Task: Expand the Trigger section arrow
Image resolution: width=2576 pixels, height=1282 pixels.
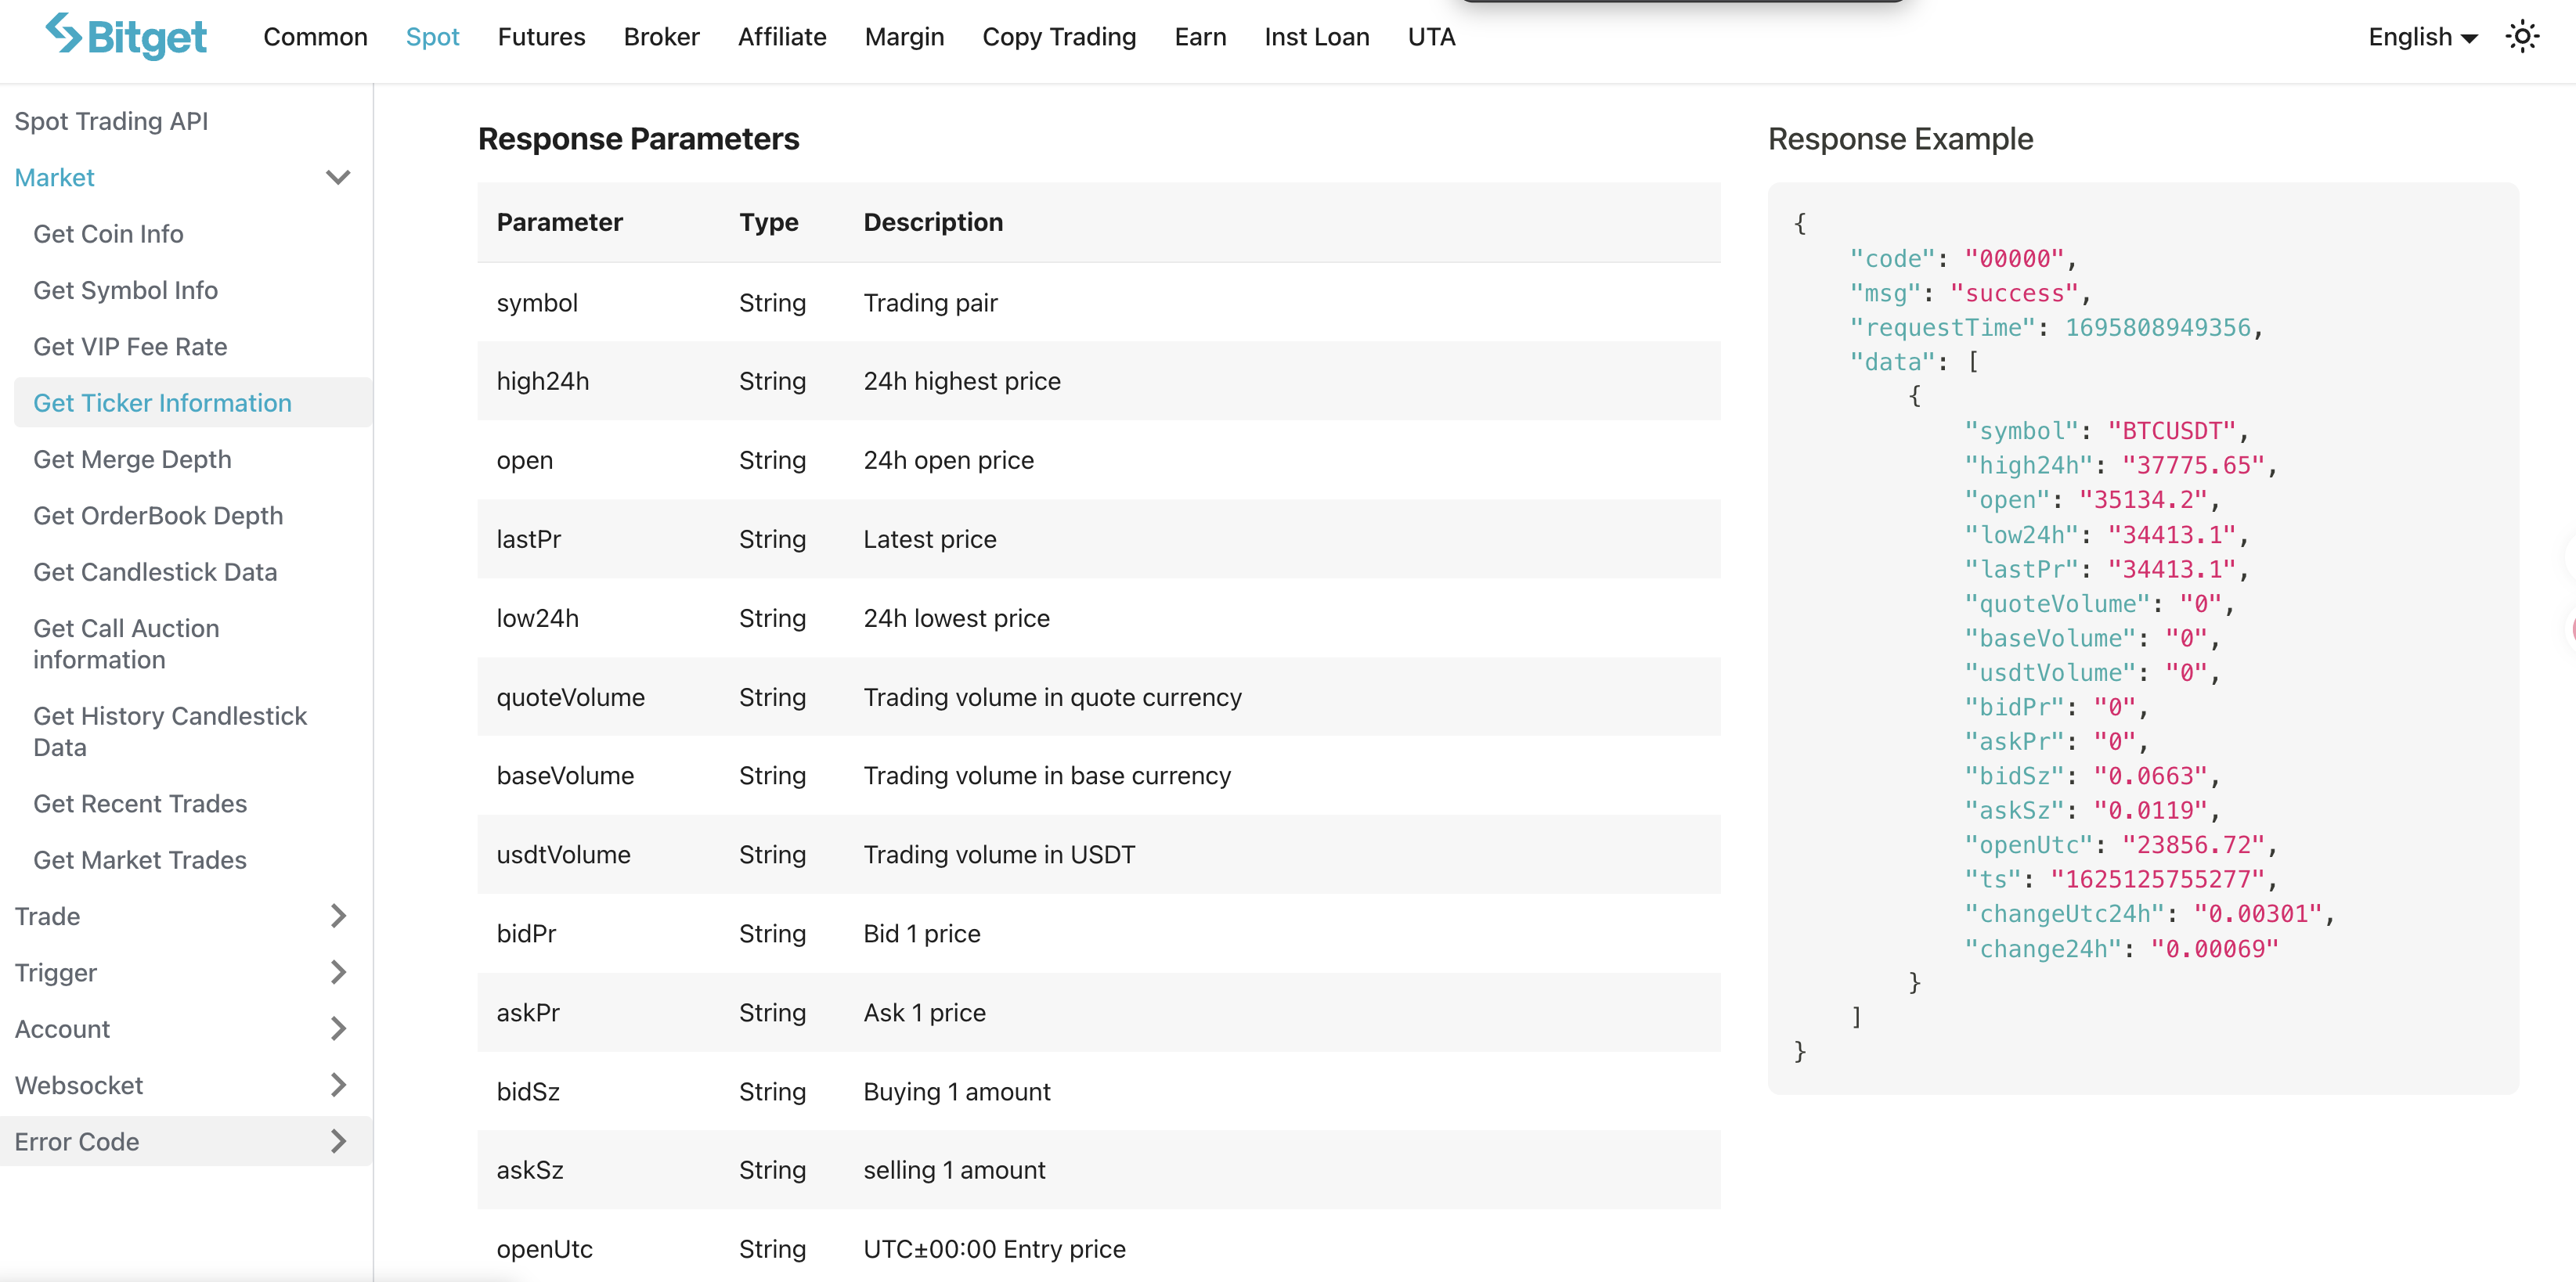Action: pyautogui.click(x=338, y=971)
